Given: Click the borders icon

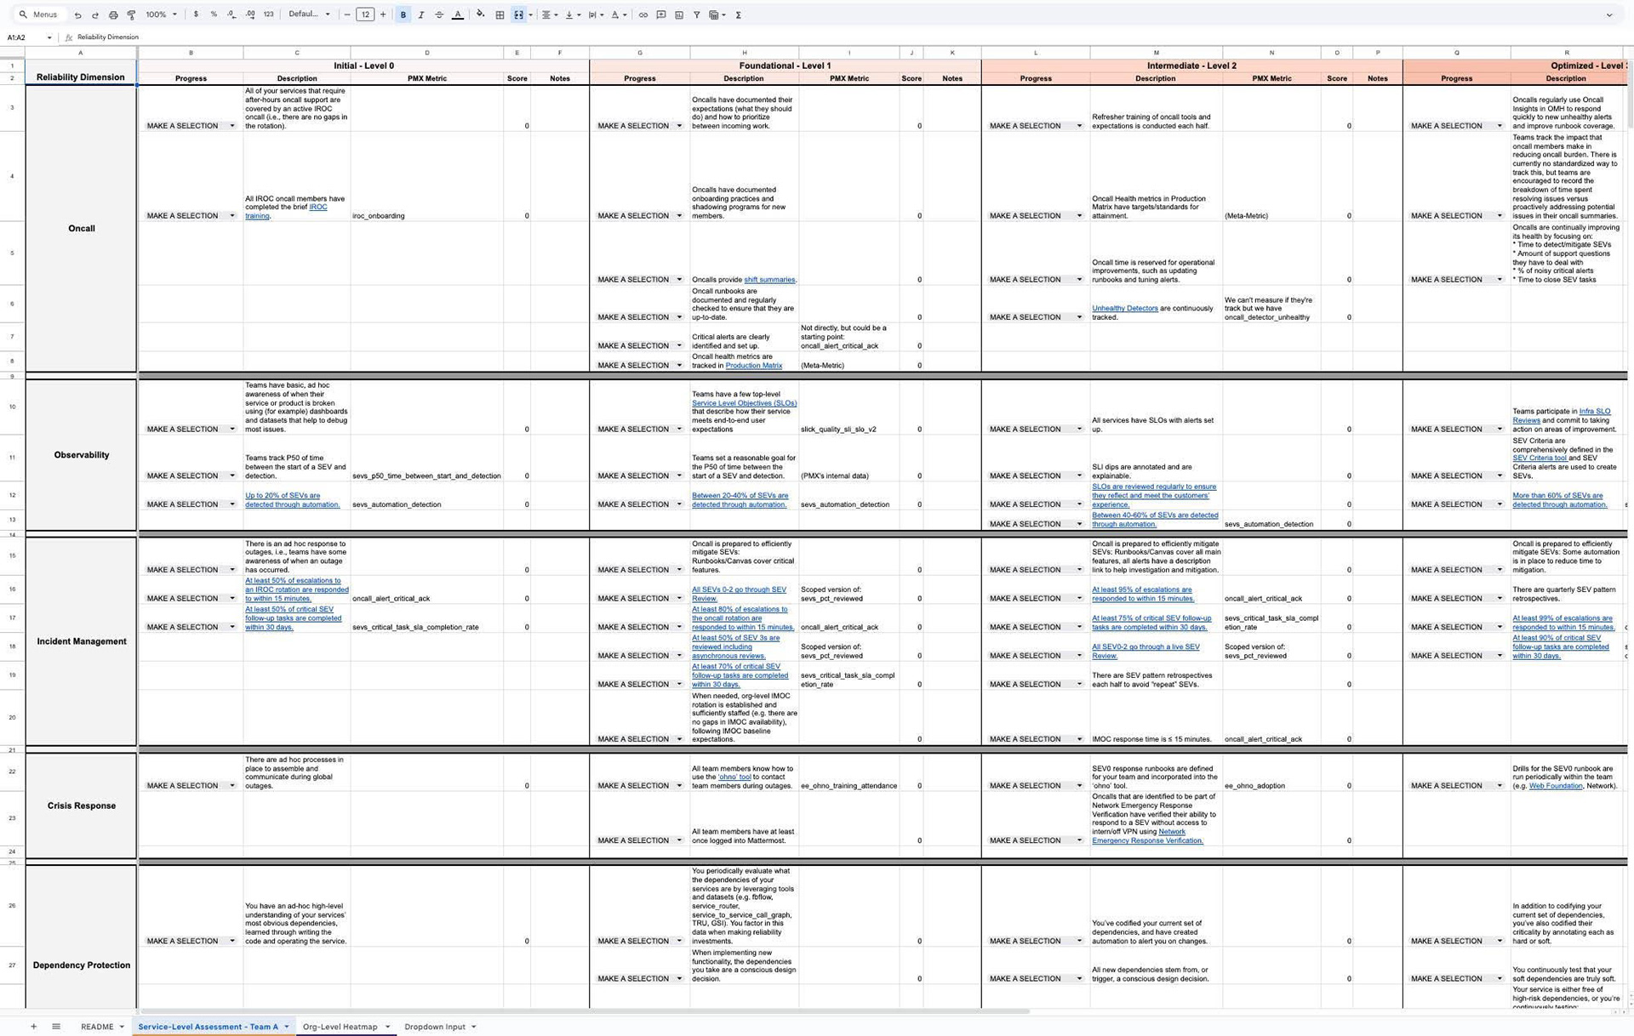Looking at the screenshot, I should tap(500, 14).
